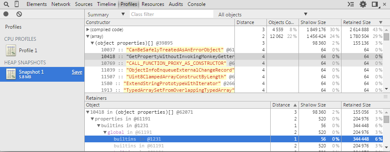Click the Profile 1 CPU profile icon
The image size is (390, 152).
[11, 51]
